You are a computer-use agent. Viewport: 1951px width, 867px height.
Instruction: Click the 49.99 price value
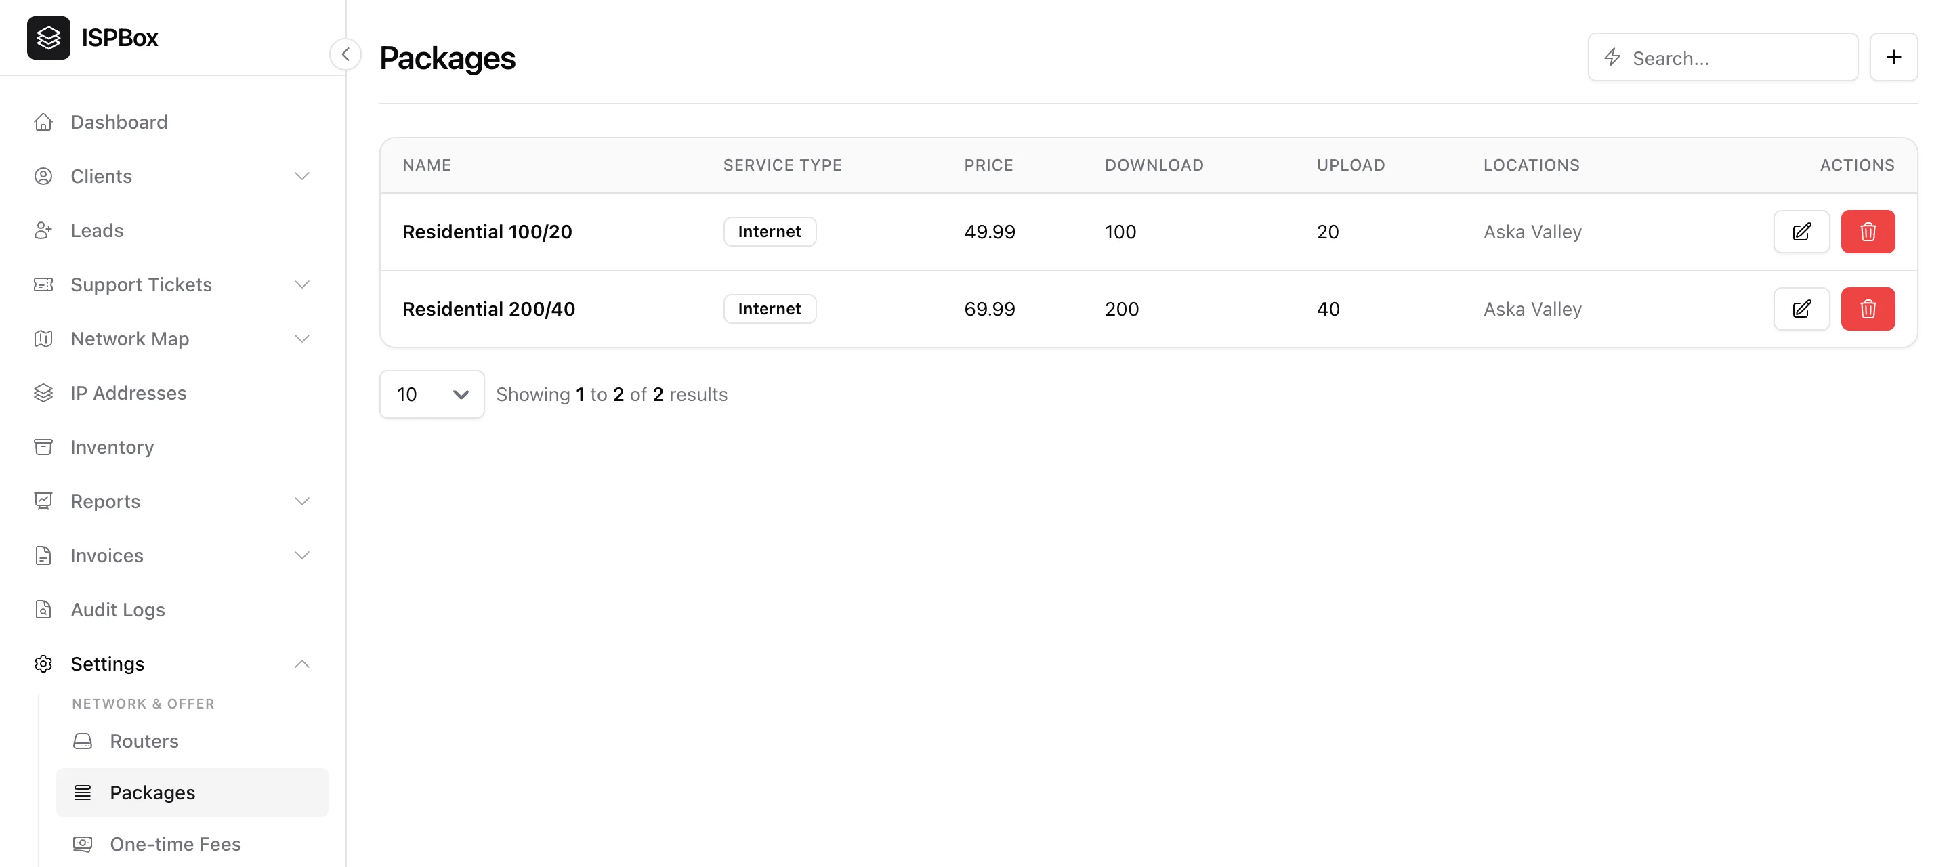click(x=989, y=232)
